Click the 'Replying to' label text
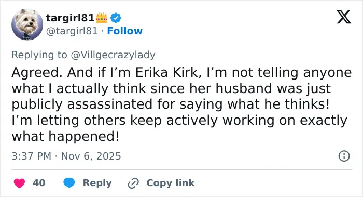This screenshot has width=363, height=197. (39, 55)
